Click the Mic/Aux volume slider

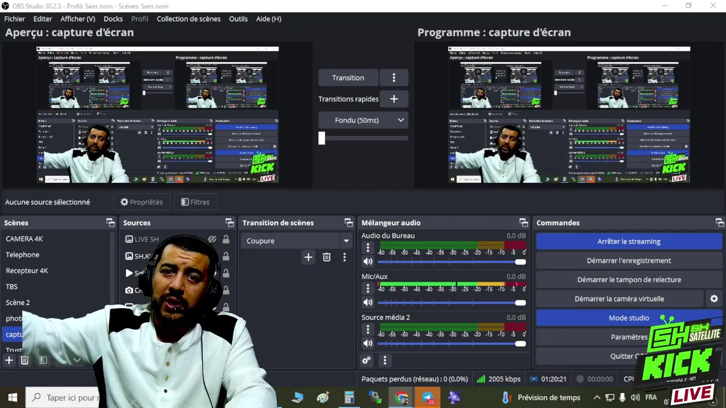451,303
